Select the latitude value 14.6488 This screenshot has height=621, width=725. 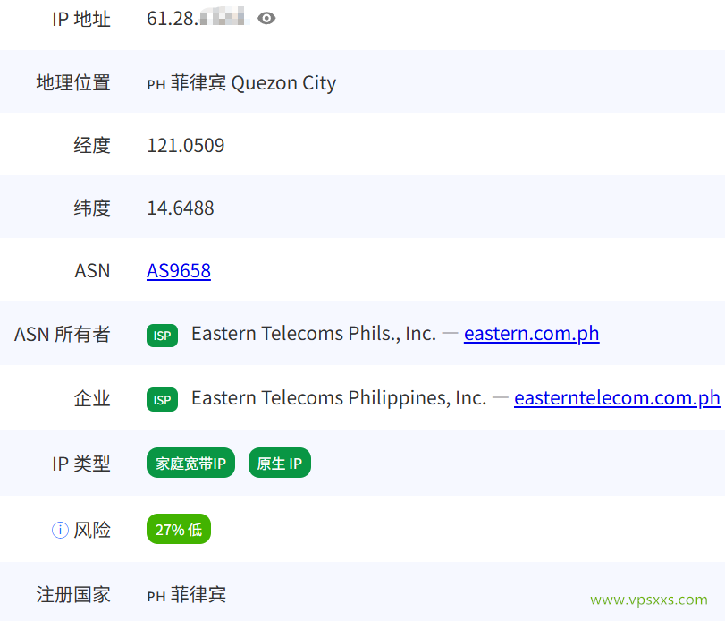181,208
